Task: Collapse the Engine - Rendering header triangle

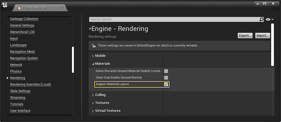Action: pyautogui.click(x=90, y=29)
